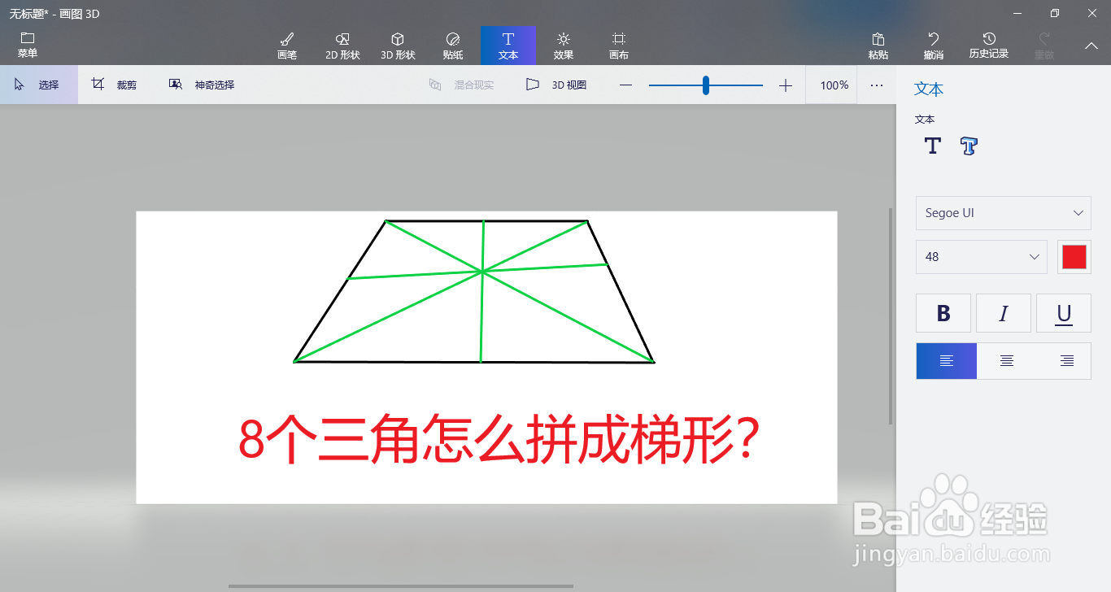Select the 2D shapes tool
The image size is (1111, 592).
[x=342, y=45]
